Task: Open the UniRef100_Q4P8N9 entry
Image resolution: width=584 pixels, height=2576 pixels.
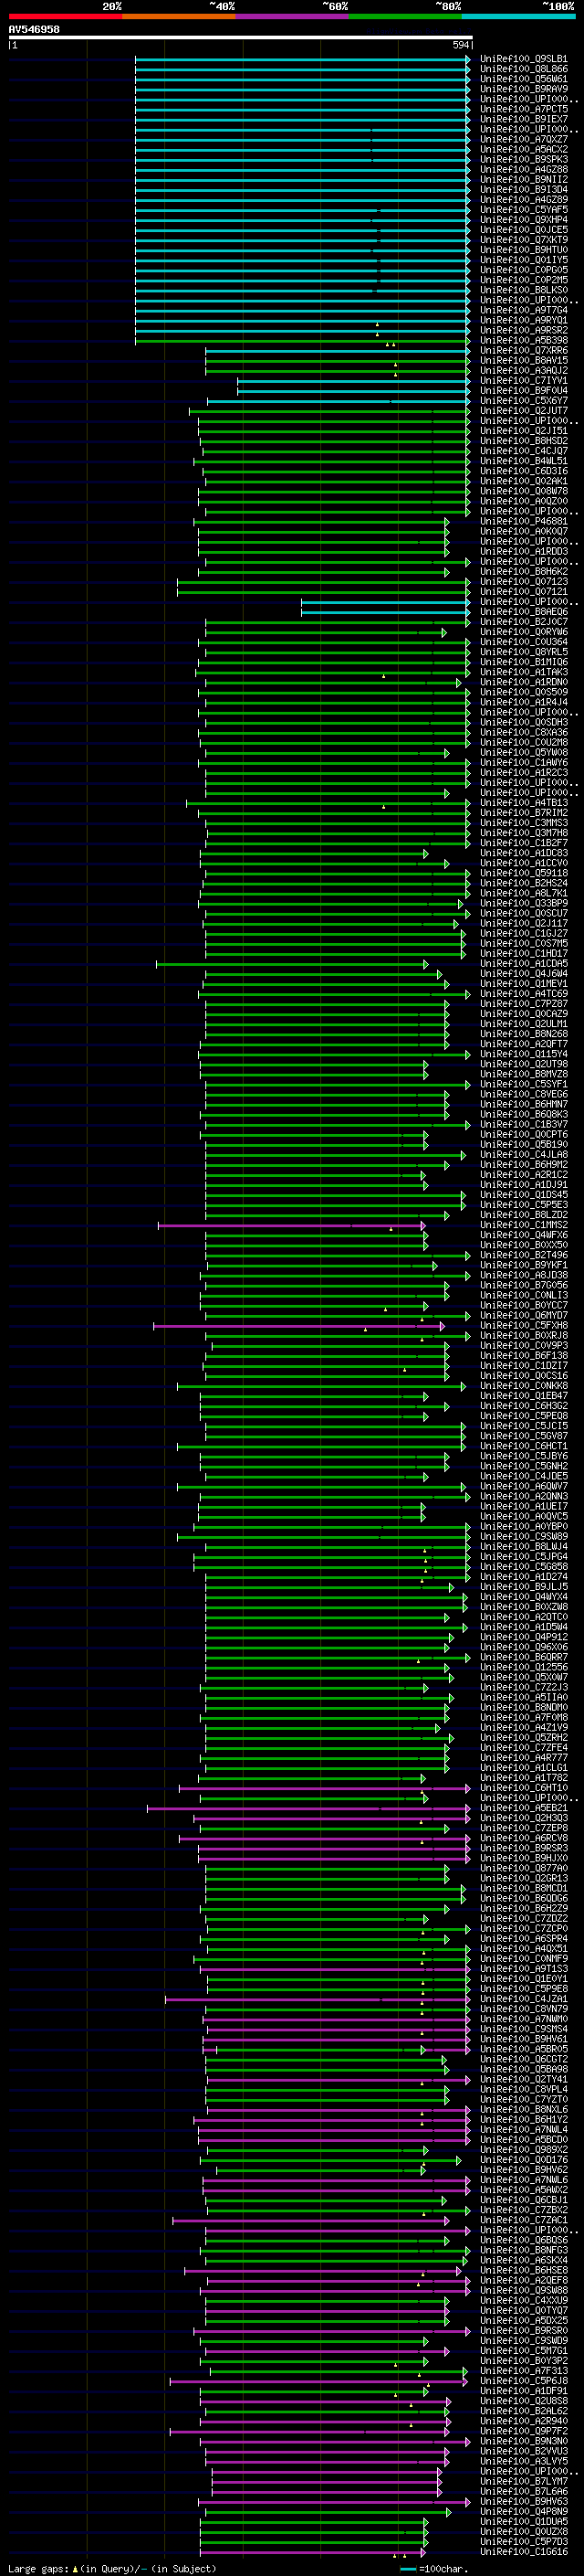Action: [x=524, y=2511]
